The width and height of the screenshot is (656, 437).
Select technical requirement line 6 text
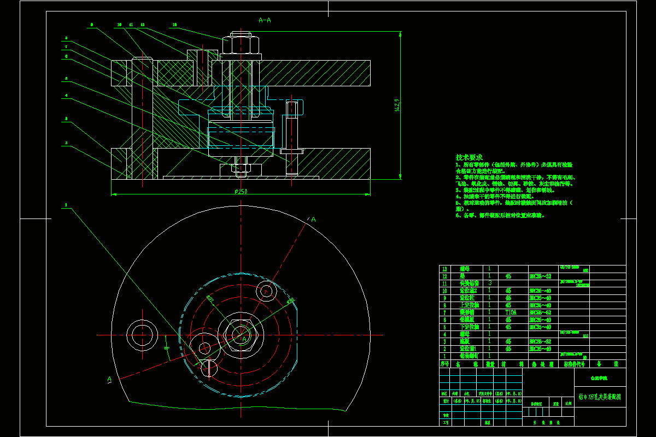tap(500, 215)
